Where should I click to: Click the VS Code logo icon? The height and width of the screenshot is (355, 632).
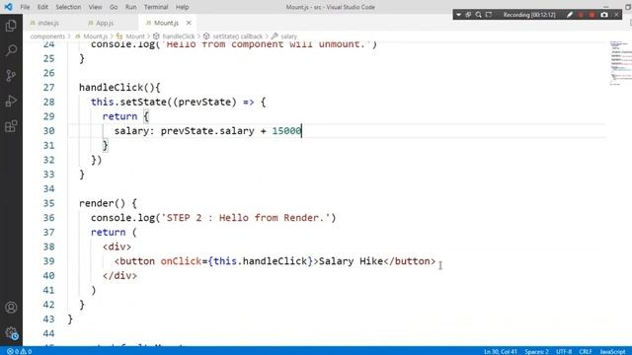[x=8, y=7]
